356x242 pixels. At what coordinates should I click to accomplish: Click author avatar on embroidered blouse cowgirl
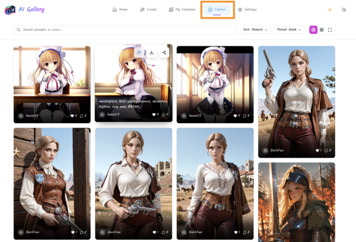[x=184, y=232]
